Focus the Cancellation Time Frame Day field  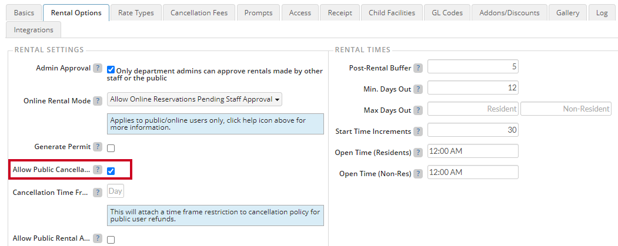(x=115, y=191)
